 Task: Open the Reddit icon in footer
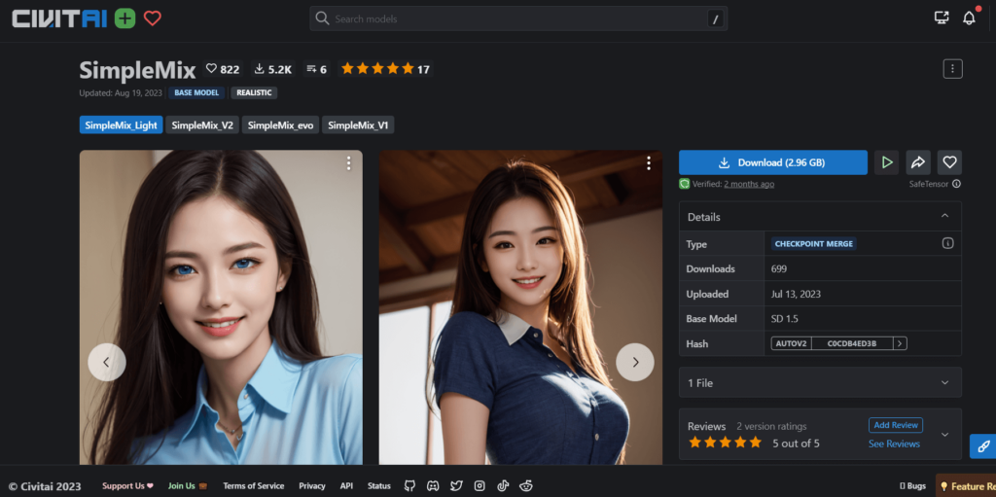click(526, 485)
